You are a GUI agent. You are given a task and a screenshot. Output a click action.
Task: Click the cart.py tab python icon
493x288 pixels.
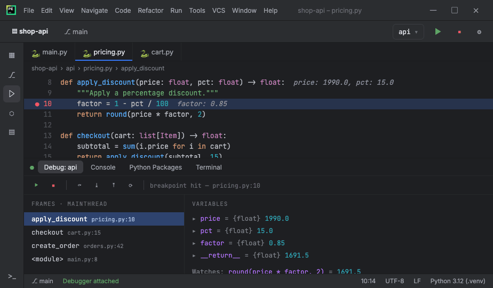(x=144, y=53)
